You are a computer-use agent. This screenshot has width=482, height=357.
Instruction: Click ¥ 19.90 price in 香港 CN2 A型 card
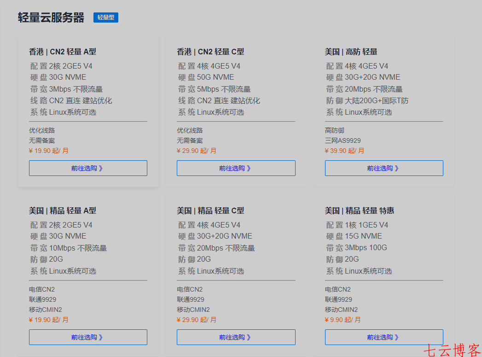coord(49,151)
